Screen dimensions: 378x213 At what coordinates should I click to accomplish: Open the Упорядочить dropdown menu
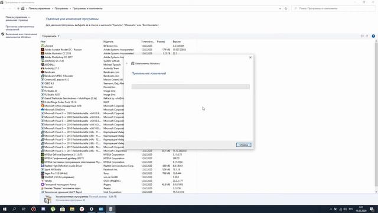pyautogui.click(x=51, y=36)
